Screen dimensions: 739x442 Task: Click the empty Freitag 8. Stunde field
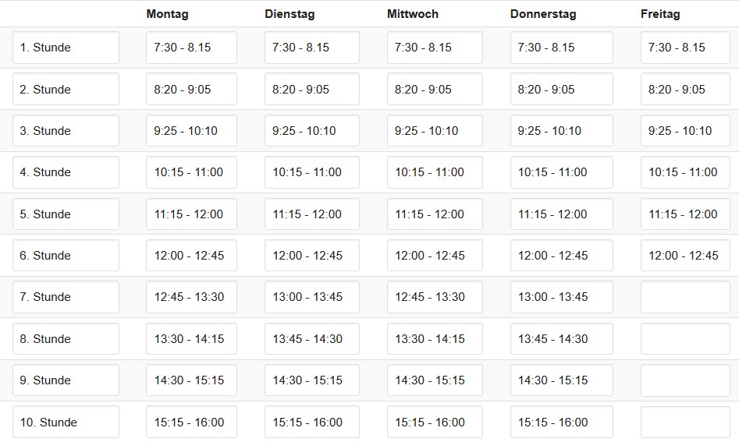(x=685, y=338)
